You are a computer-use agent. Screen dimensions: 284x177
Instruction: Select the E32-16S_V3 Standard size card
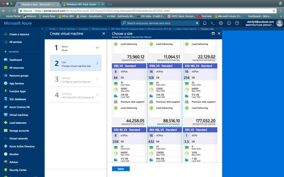(x=200, y=95)
